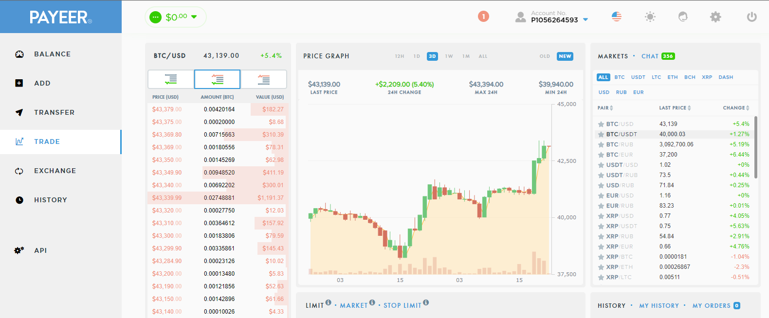Open the Chat tab in markets panel
Image resolution: width=769 pixels, height=318 pixels.
650,56
